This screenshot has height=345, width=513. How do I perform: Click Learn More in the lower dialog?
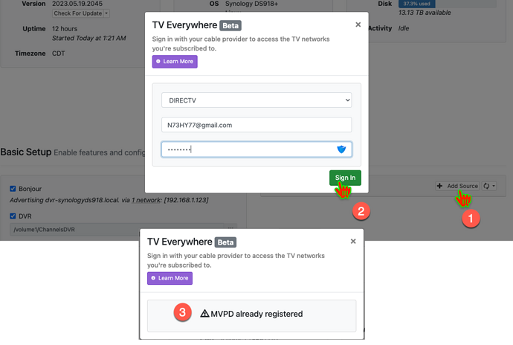pyautogui.click(x=170, y=278)
